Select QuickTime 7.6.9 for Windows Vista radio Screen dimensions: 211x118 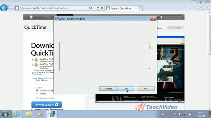[33, 60]
